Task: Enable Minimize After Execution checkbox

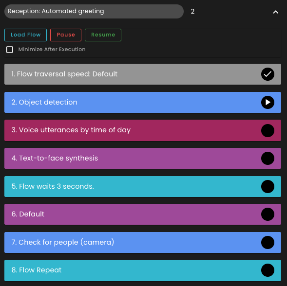Action: pos(10,50)
